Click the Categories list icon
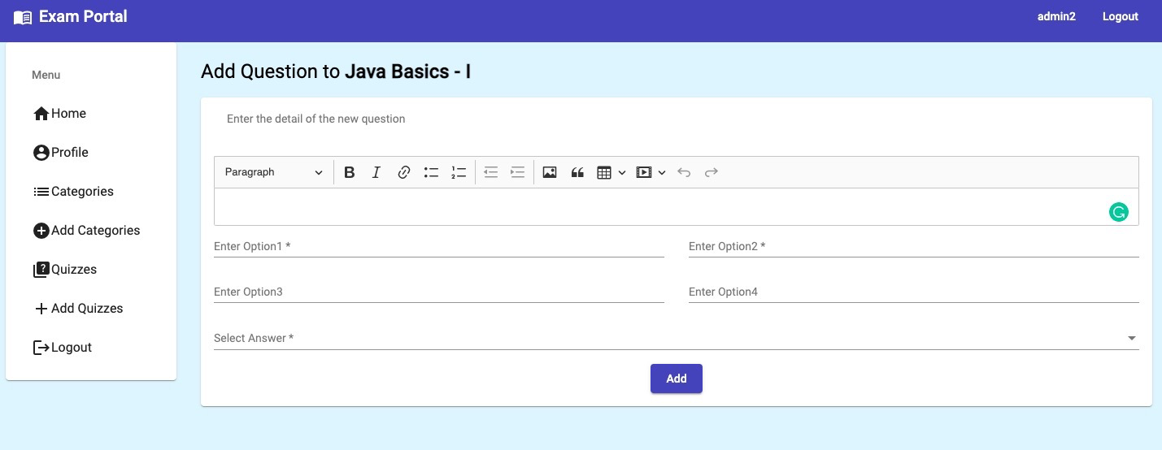This screenshot has width=1162, height=450. click(41, 192)
